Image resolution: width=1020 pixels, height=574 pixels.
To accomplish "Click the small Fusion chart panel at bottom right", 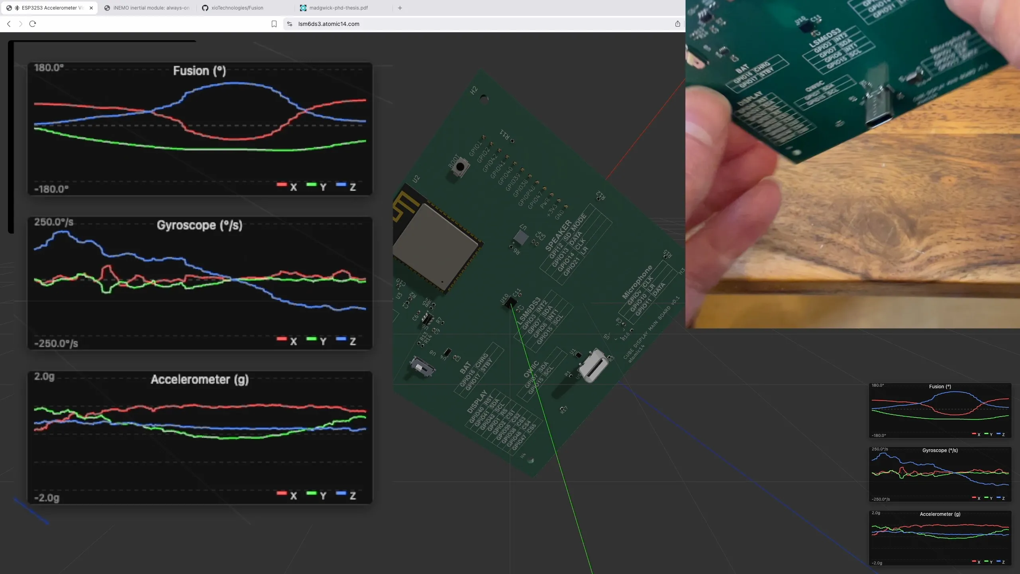I will 940,411.
